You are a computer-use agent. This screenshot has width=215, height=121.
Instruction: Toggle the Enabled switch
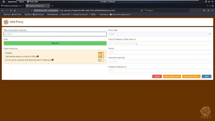pos(101,53)
